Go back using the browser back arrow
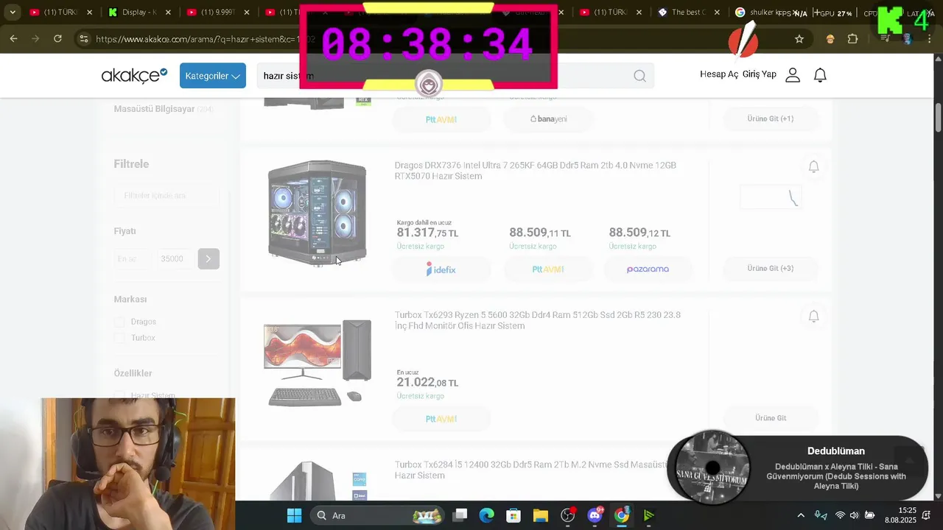 (13, 38)
